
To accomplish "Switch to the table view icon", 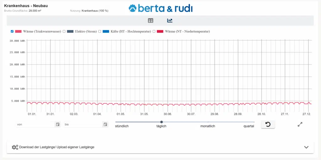I will (x=151, y=21).
